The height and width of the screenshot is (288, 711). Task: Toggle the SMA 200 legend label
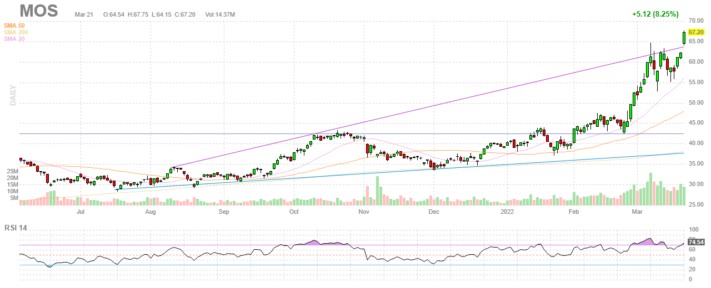pos(16,32)
